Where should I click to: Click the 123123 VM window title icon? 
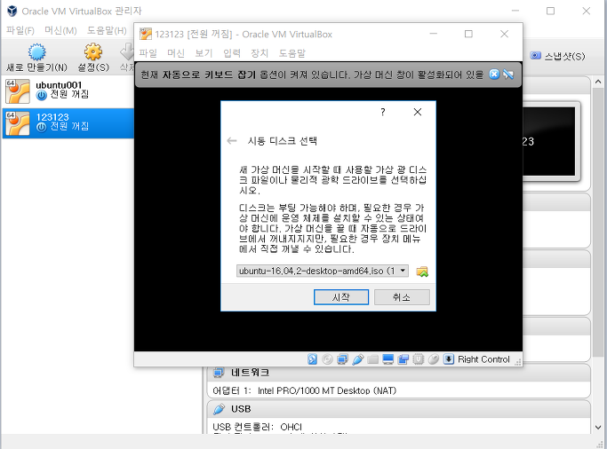click(146, 34)
